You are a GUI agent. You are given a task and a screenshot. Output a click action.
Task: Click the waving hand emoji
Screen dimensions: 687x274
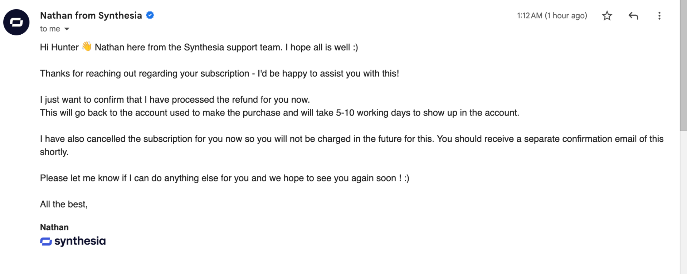[x=87, y=47]
